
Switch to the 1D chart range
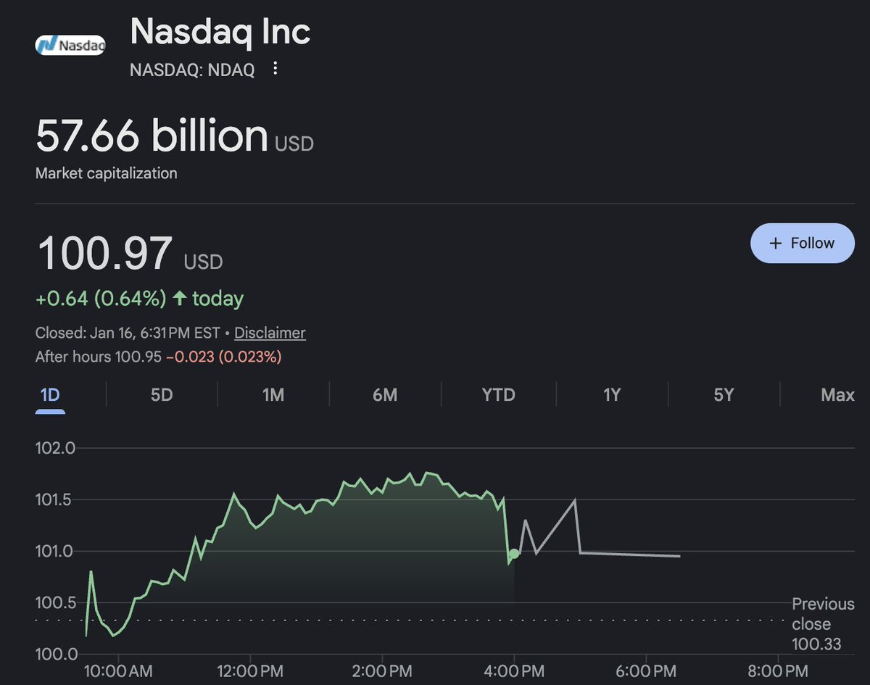click(50, 395)
